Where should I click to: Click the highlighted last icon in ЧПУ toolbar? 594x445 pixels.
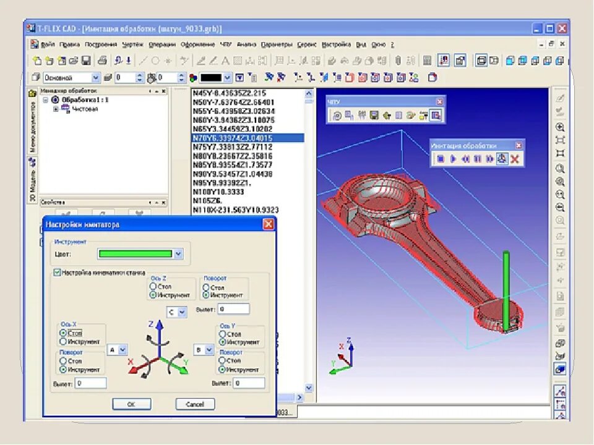(x=436, y=116)
